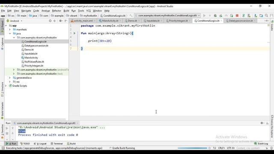
Task: Click the Sync Project with Gradle icon
Action: click(244, 15)
